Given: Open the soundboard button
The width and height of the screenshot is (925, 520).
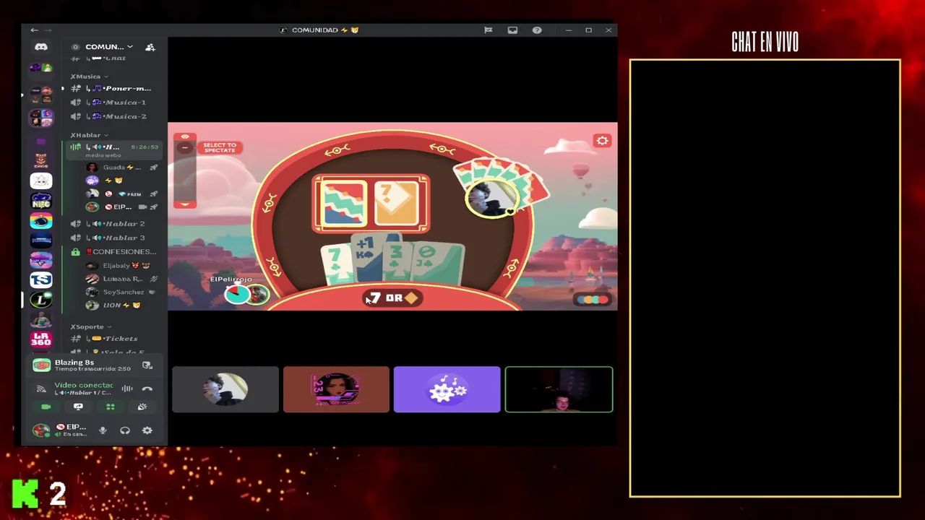Looking at the screenshot, I should [142, 407].
